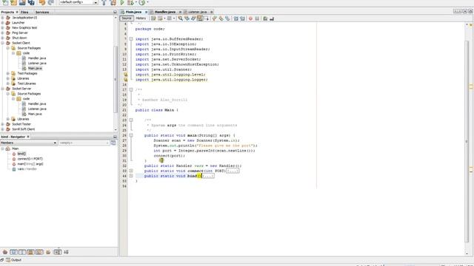The image size is (474, 266).
Task: Toggle Show Non-Public Members filter in Navigator
Action: click(30, 252)
